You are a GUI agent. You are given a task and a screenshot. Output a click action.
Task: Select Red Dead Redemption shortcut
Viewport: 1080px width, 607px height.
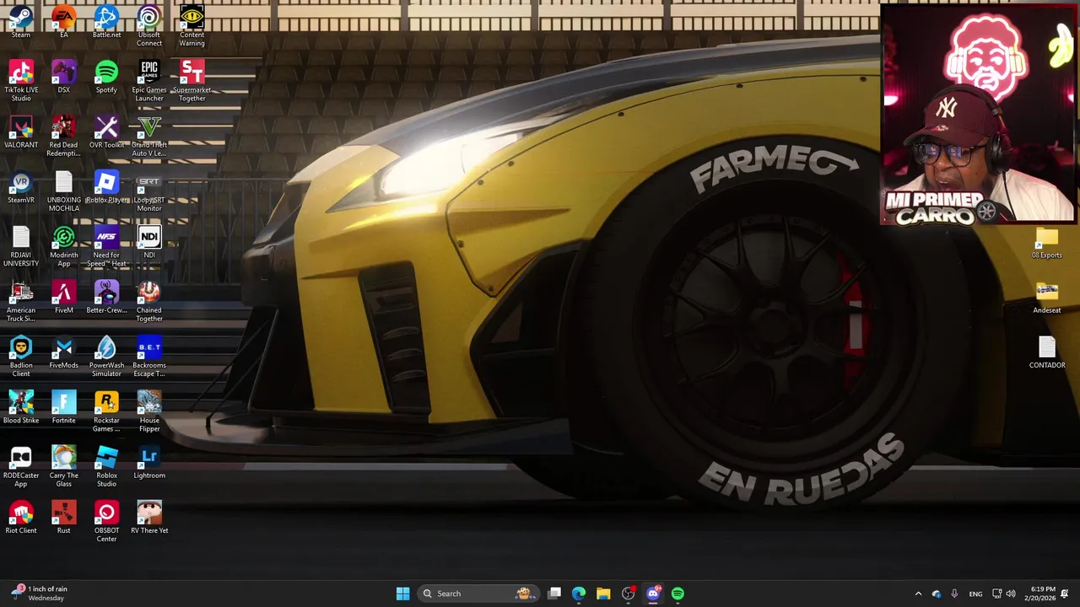coord(64,136)
